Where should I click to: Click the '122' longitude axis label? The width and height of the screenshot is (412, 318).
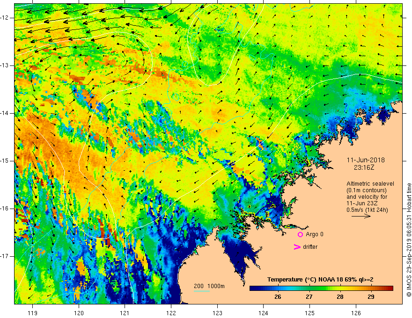click(171, 313)
